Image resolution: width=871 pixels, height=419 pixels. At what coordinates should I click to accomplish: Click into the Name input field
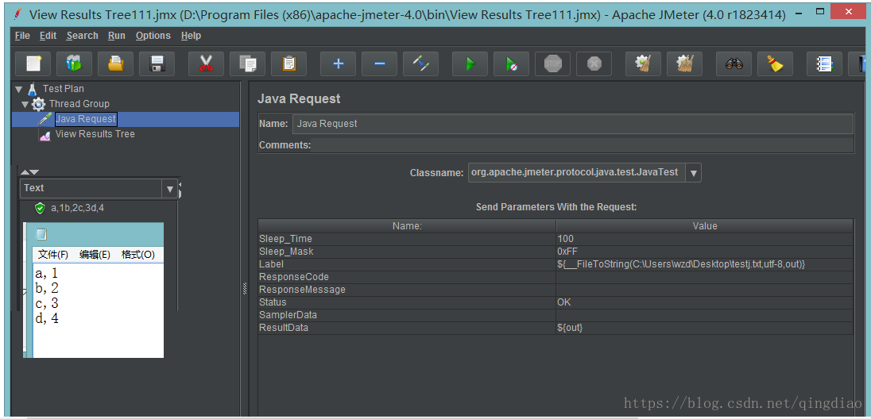coord(573,124)
